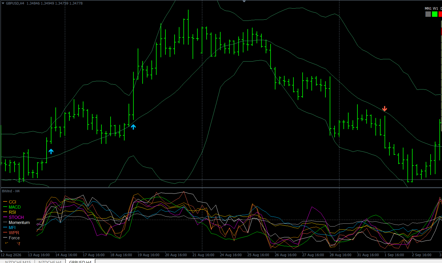The image size is (442, 263).
Task: Click the gray chart shift triangle at top
Action: click(x=244, y=1)
